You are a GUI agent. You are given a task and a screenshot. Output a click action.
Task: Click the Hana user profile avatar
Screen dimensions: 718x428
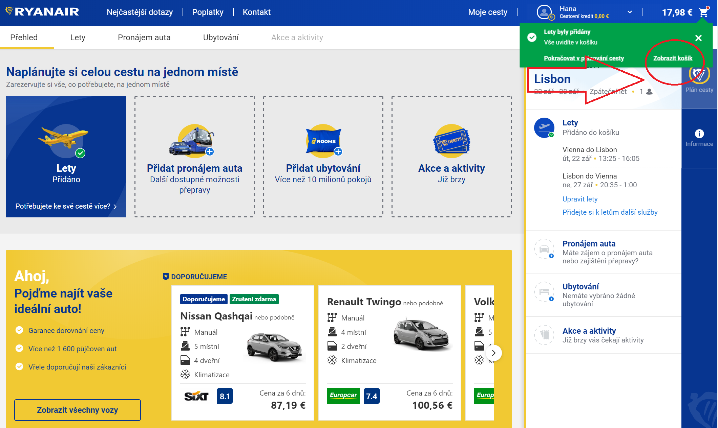click(544, 12)
